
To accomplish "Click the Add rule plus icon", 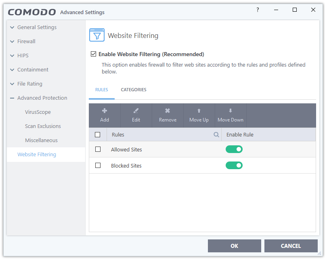I will 105,111.
